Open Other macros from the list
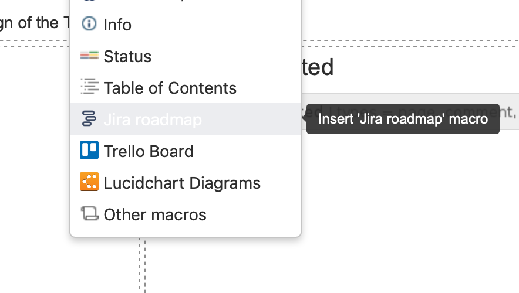Viewport: 519px width, 293px height. click(x=186, y=214)
